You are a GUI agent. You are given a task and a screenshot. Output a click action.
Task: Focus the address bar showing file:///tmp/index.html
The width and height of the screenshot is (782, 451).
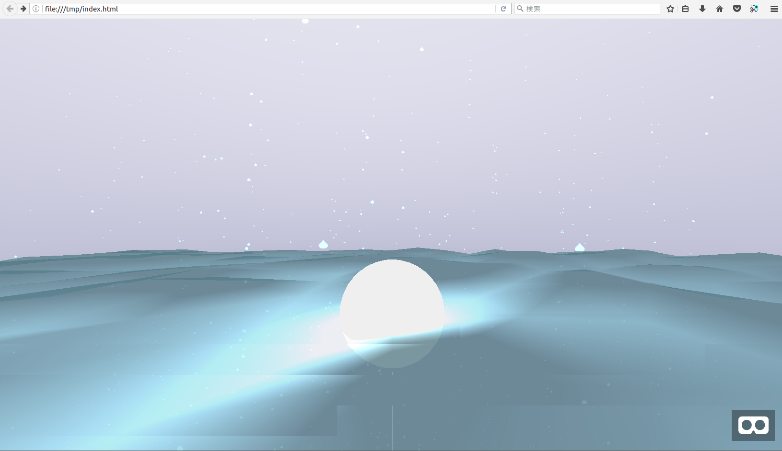[x=268, y=9]
